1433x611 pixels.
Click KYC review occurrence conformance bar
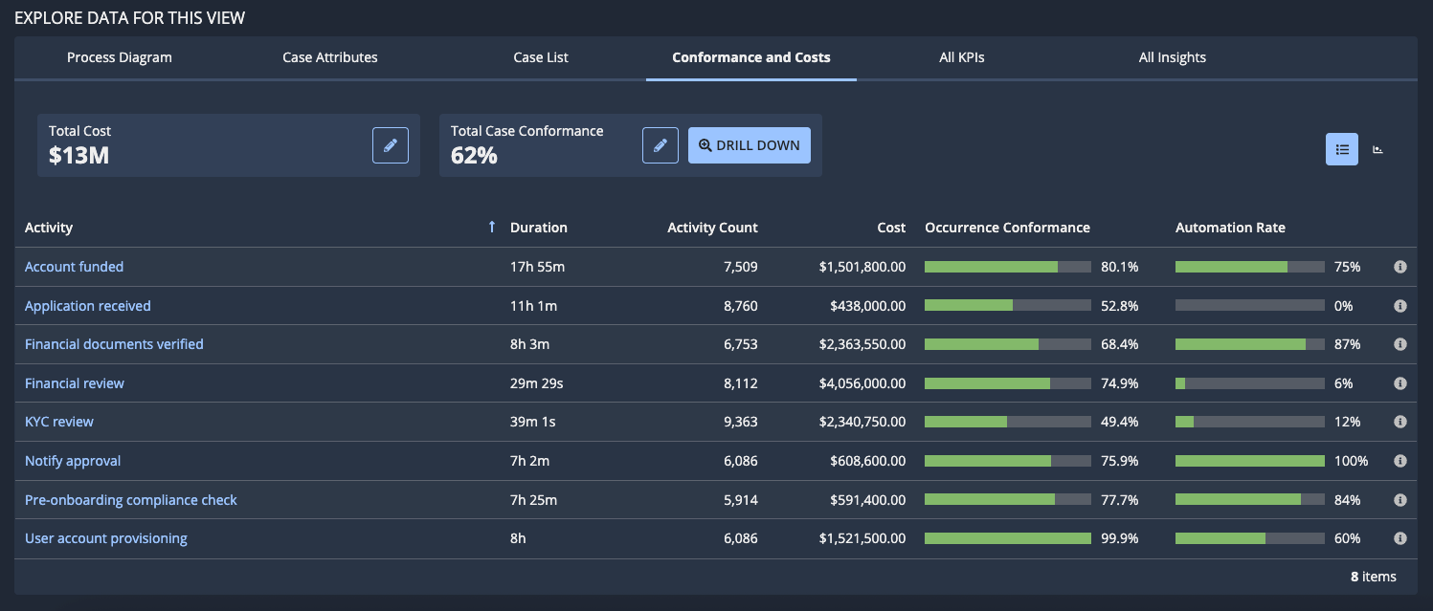click(x=1008, y=422)
